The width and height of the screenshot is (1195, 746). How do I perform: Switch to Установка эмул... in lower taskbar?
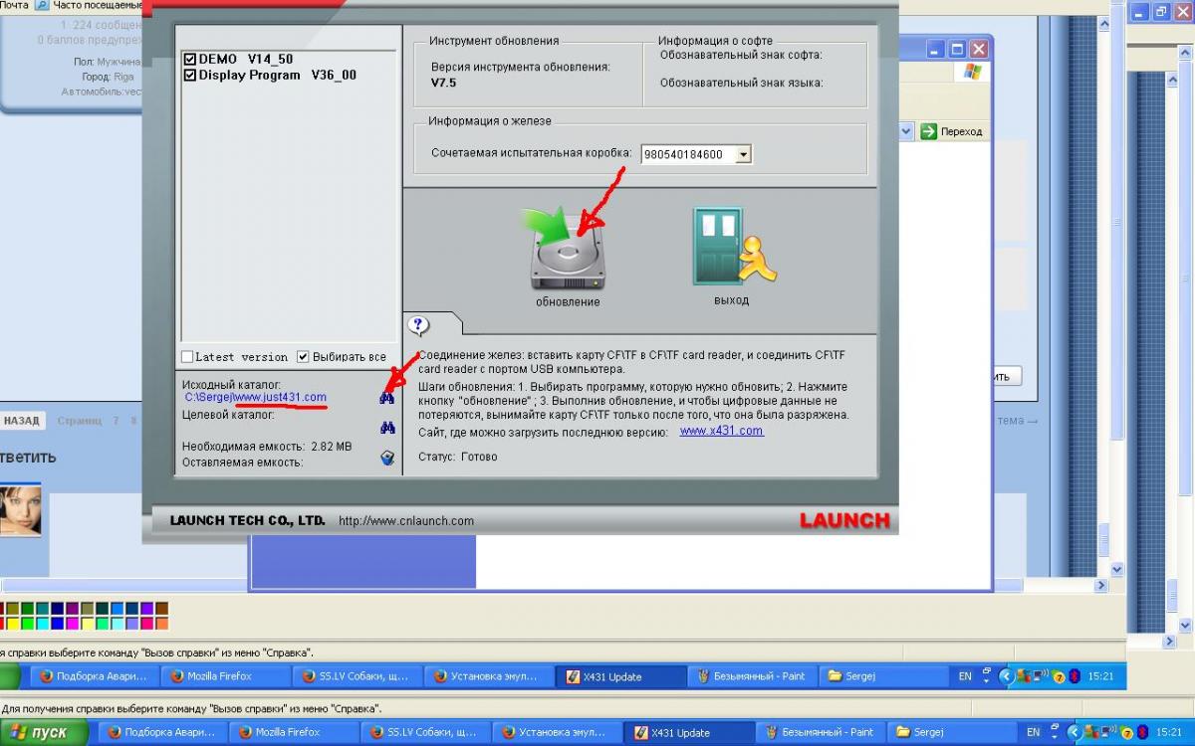click(x=556, y=732)
